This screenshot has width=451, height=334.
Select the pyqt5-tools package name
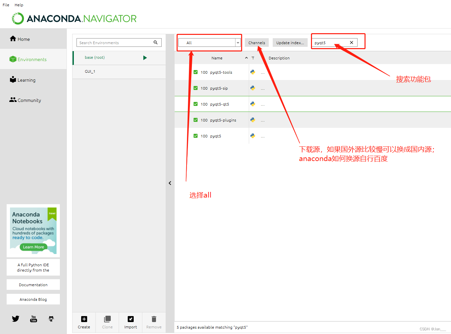pyautogui.click(x=221, y=72)
